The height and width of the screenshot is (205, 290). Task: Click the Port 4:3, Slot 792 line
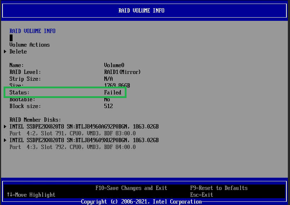(x=72, y=147)
